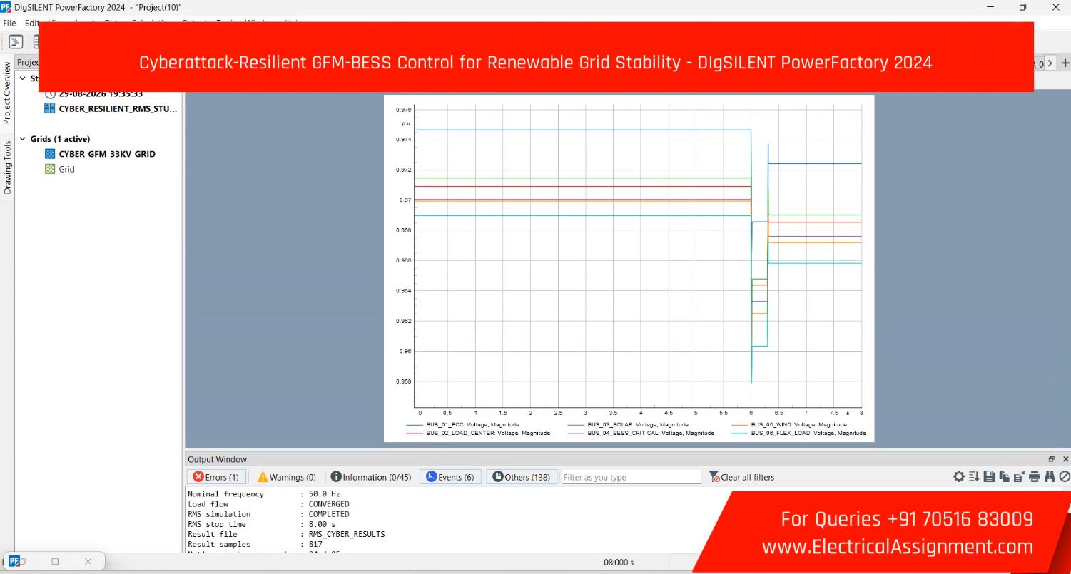Advance page tabs with the right arrow
Screen dimensions: 1071x574
1050,63
